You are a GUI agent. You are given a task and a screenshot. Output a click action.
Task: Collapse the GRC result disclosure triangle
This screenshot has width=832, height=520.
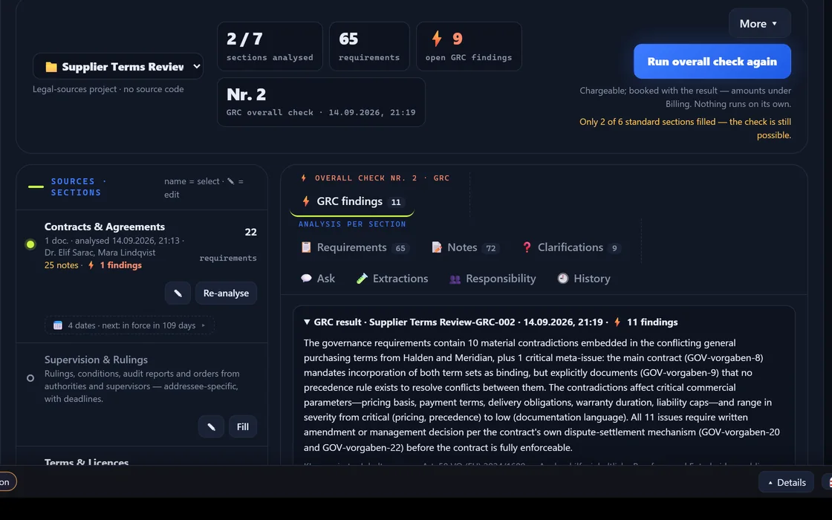pos(307,322)
